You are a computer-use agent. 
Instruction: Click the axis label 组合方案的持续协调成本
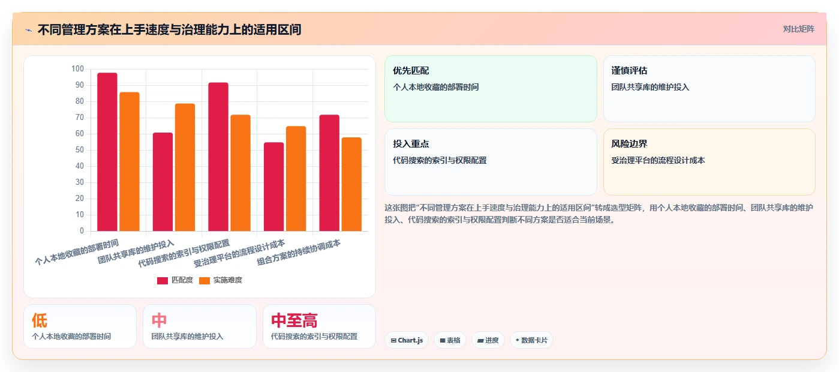pyautogui.click(x=299, y=253)
